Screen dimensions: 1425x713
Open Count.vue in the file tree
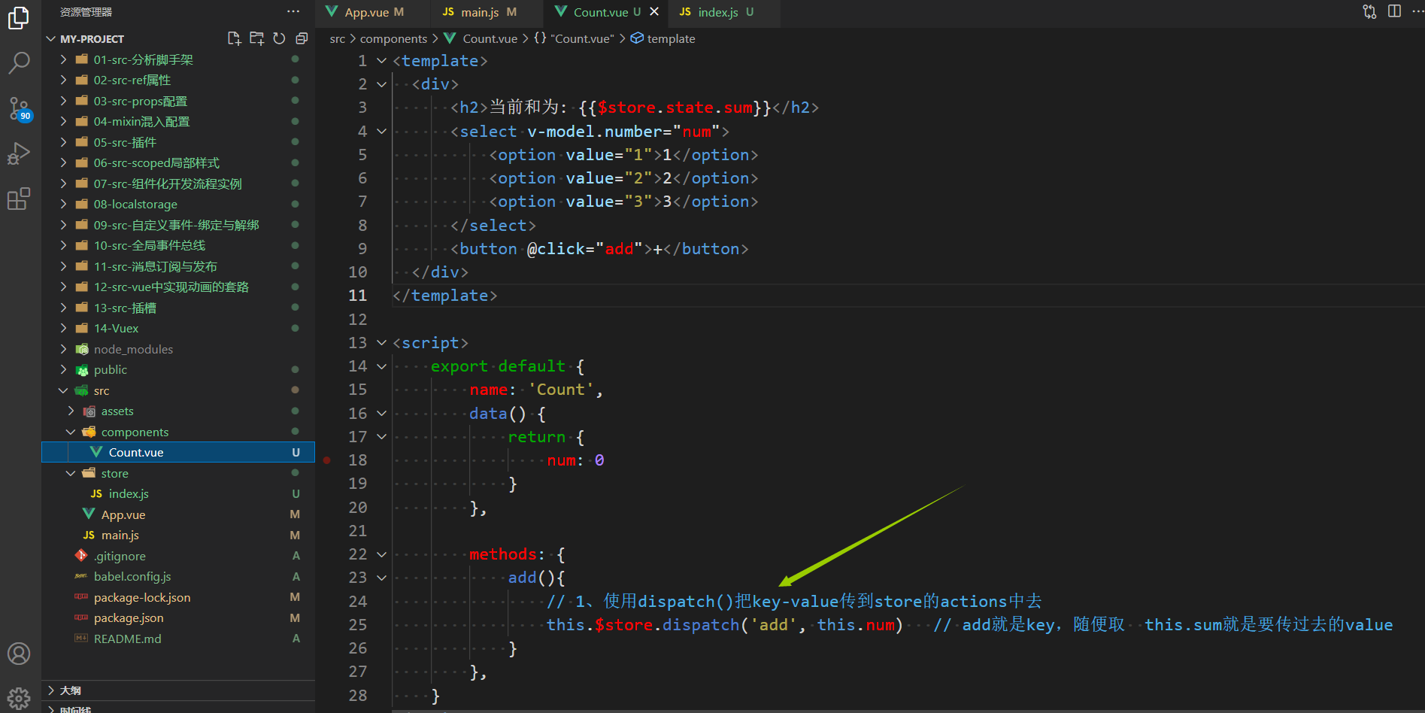pos(178,452)
